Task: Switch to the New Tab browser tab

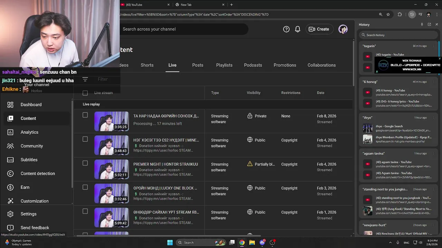Action: point(200,5)
